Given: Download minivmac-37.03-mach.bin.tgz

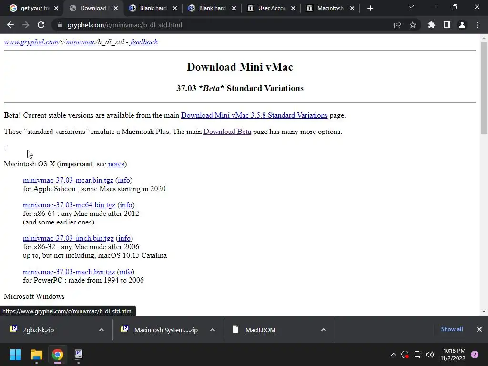Looking at the screenshot, I should 69,272.
